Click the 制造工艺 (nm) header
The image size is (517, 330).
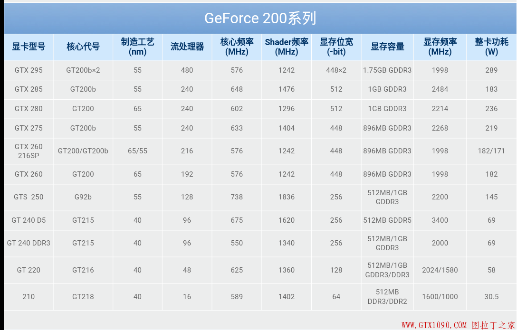pyautogui.click(x=137, y=47)
